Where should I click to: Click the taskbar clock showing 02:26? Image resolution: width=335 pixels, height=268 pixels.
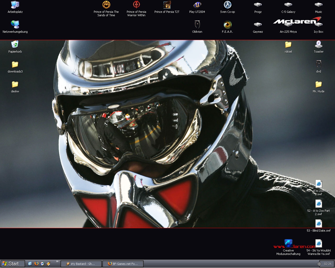[x=328, y=264]
